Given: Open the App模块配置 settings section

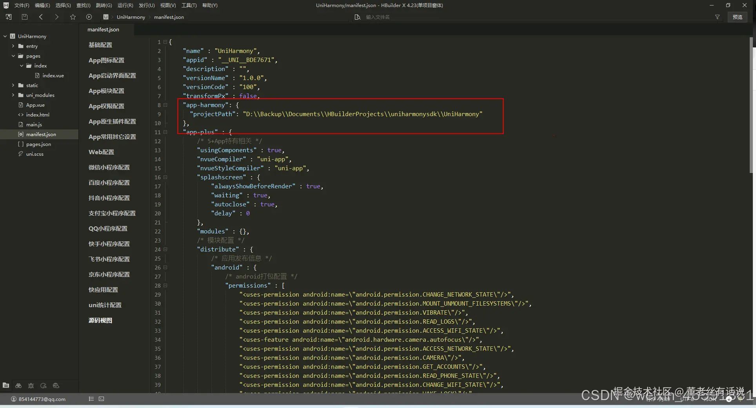Looking at the screenshot, I should tap(106, 91).
